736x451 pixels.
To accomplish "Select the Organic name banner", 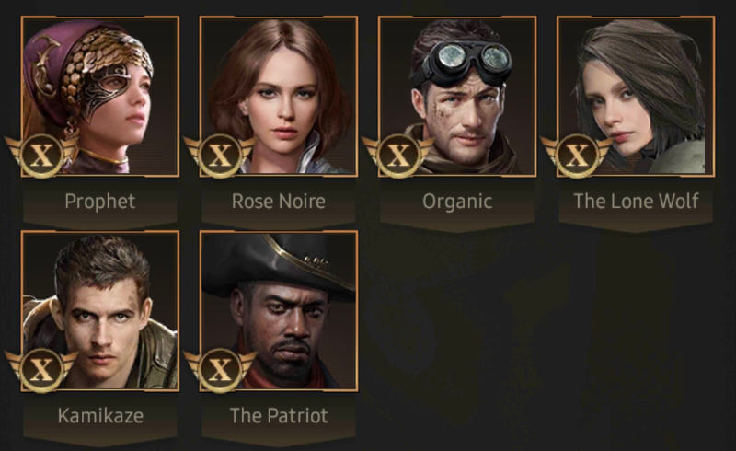I will pyautogui.click(x=457, y=202).
